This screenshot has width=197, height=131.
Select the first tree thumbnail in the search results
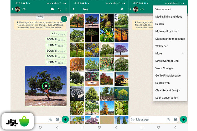coord(77,21)
